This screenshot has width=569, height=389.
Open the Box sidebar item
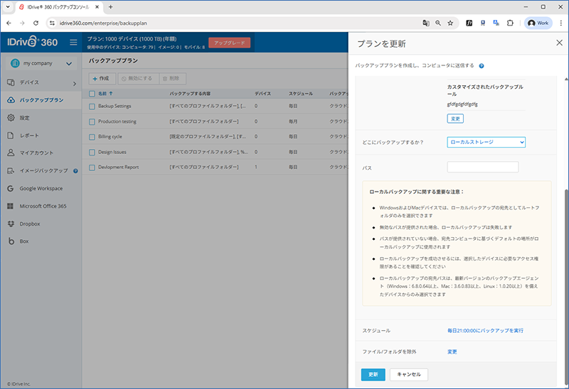24,241
